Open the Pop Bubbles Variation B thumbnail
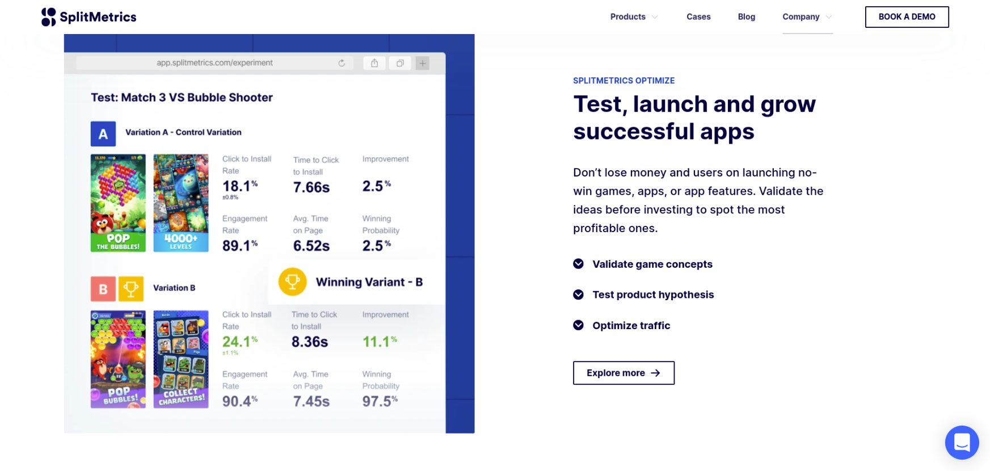The height and width of the screenshot is (471, 990). [x=118, y=359]
